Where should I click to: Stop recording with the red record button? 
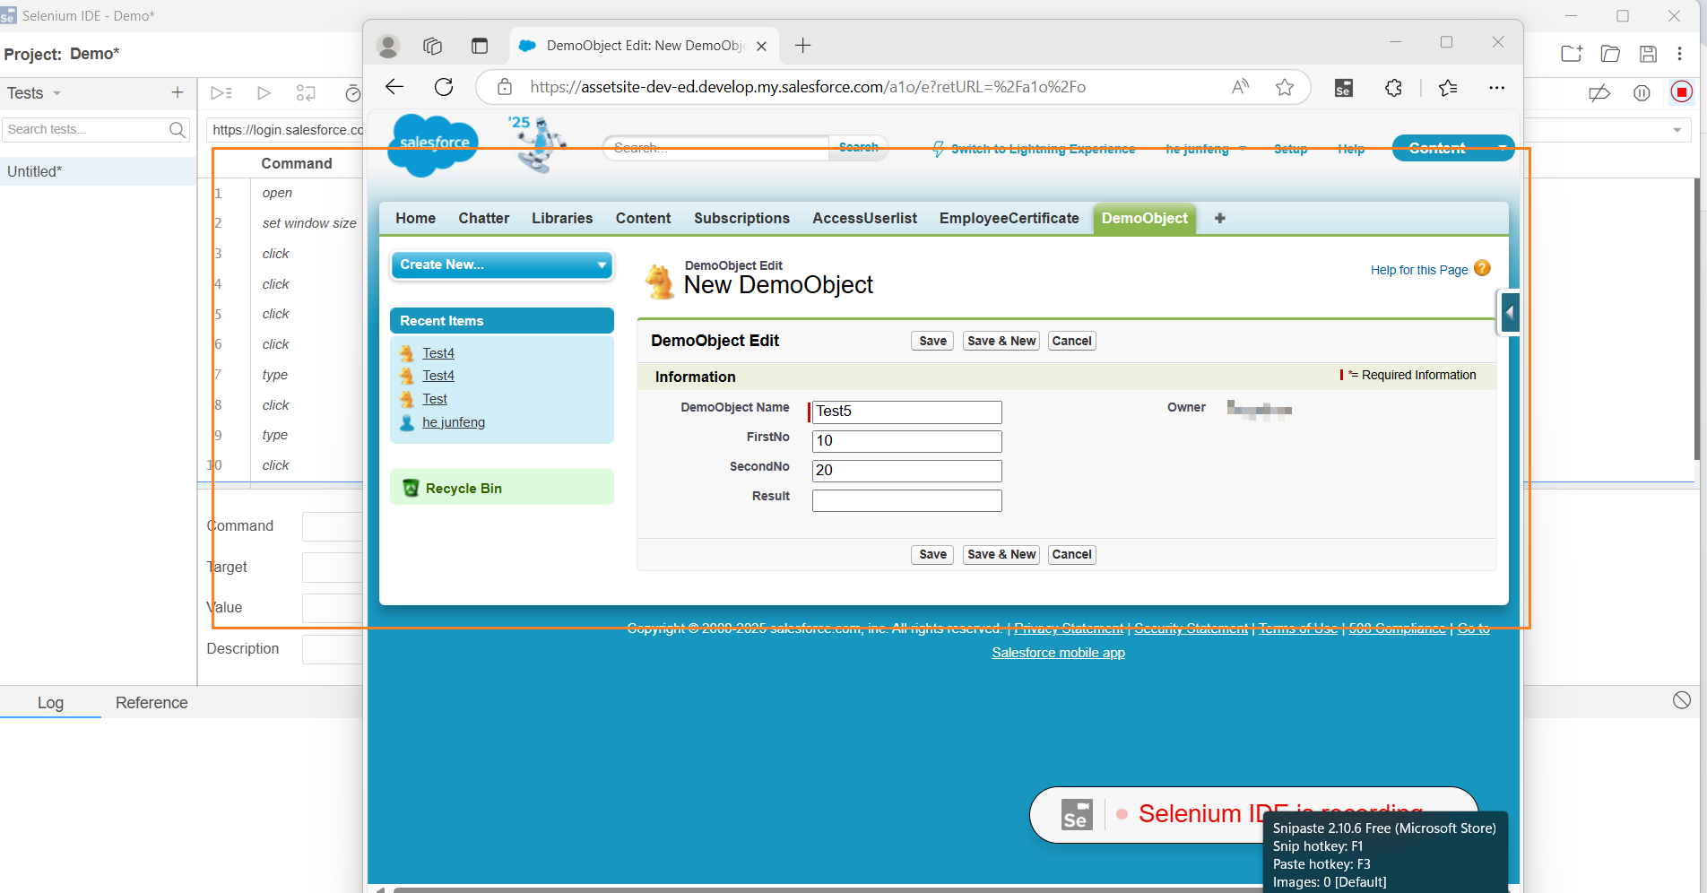pyautogui.click(x=1682, y=91)
